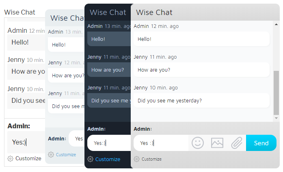Click Wise Chat title of gray chat
This screenshot has width=283, height=172.
pos(154,12)
